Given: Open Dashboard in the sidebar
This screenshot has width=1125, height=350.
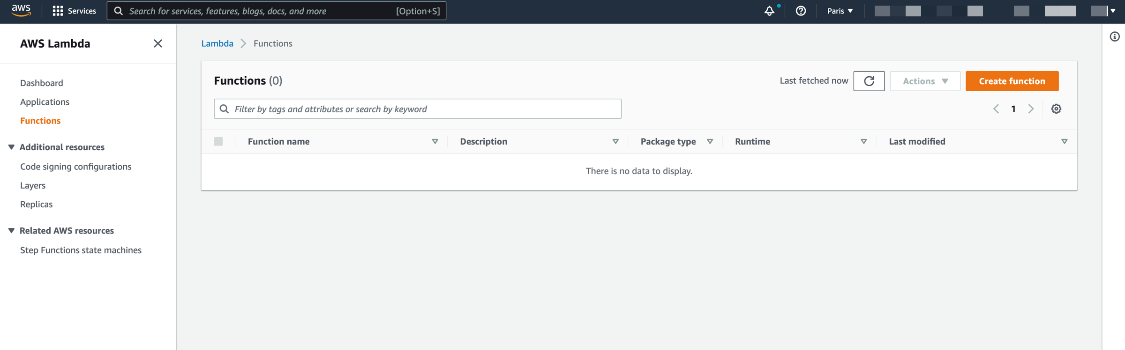Looking at the screenshot, I should coord(41,83).
